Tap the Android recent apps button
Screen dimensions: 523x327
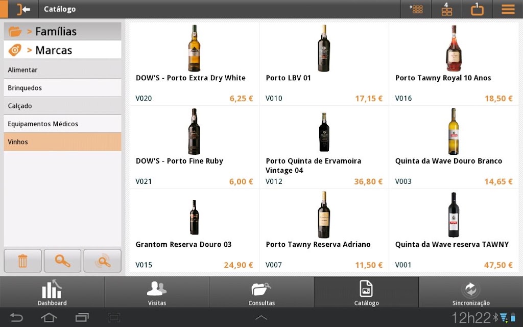coord(82,317)
